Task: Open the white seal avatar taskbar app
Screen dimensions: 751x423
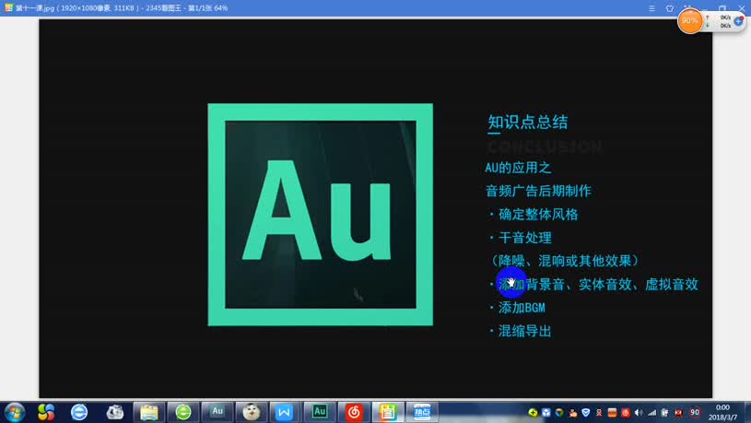Action: pos(252,412)
